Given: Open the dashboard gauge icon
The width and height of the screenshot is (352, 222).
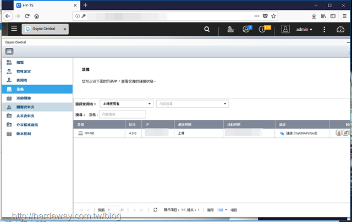Looking at the screenshot, I should click(340, 29).
